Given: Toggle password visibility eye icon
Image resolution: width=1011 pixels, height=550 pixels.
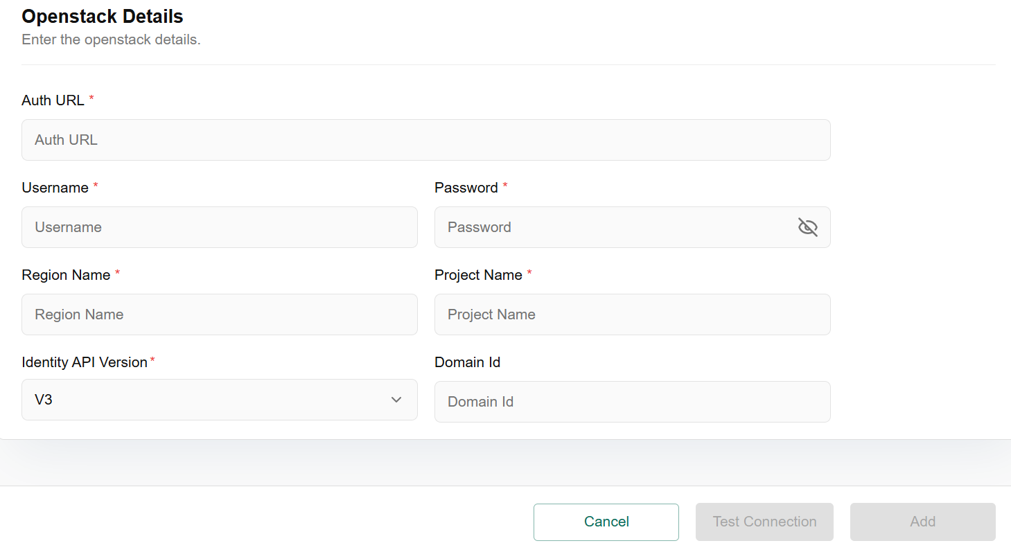Looking at the screenshot, I should 807,227.
